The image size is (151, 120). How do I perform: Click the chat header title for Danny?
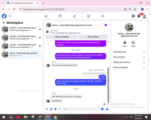point(72,25)
